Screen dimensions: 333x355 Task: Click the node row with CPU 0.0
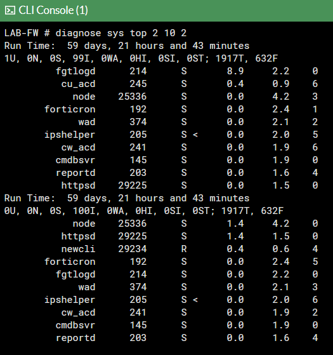click(x=195, y=97)
